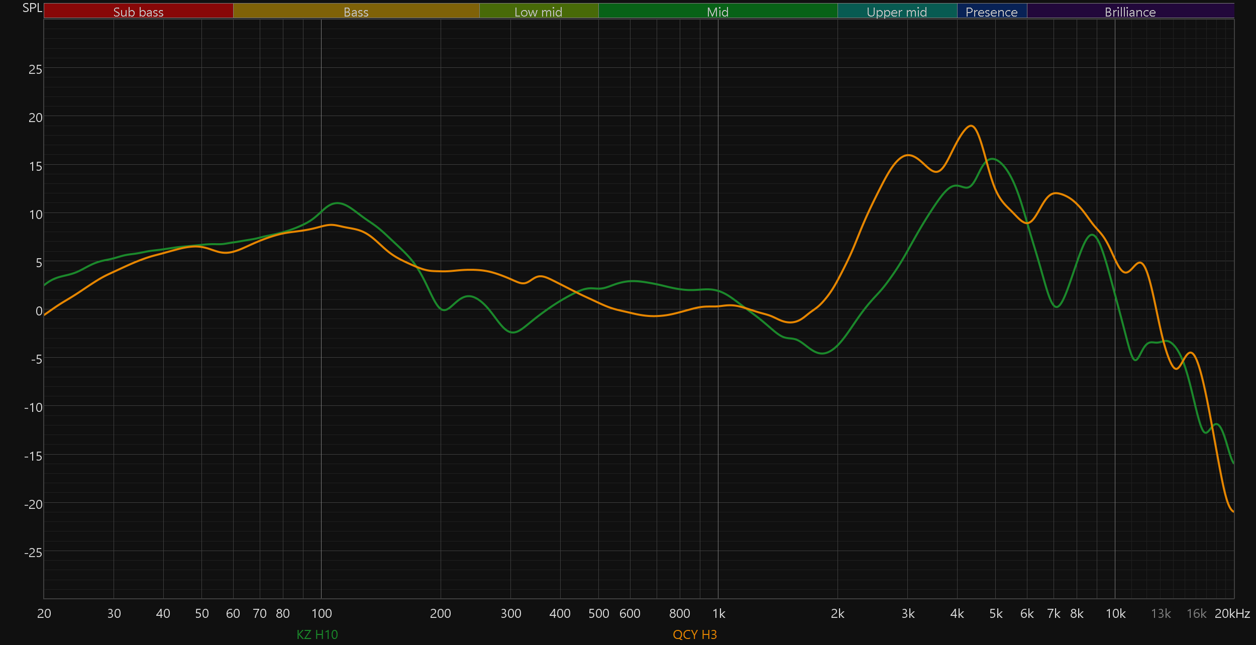Click the SPL axis label
This screenshot has height=645, width=1256.
coord(32,8)
